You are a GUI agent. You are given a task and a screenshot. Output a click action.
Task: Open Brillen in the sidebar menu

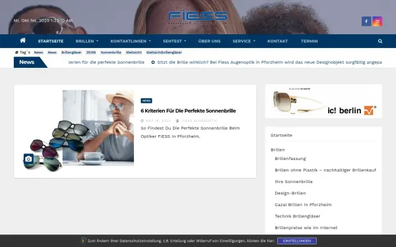coord(278,150)
